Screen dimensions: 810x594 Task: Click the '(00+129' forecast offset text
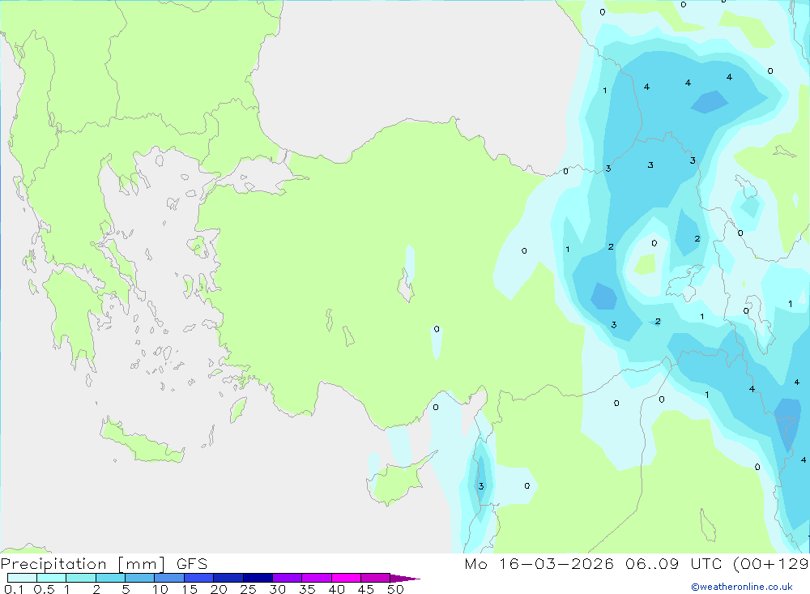[x=771, y=564]
